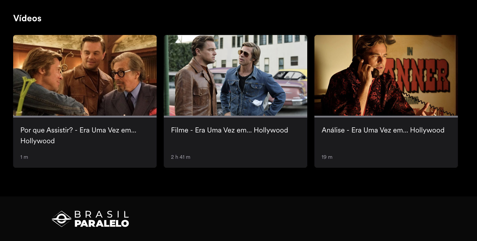477x241 pixels.
Task: Open the 'Por que Assistir?' video thumbnail
Action: point(85,75)
